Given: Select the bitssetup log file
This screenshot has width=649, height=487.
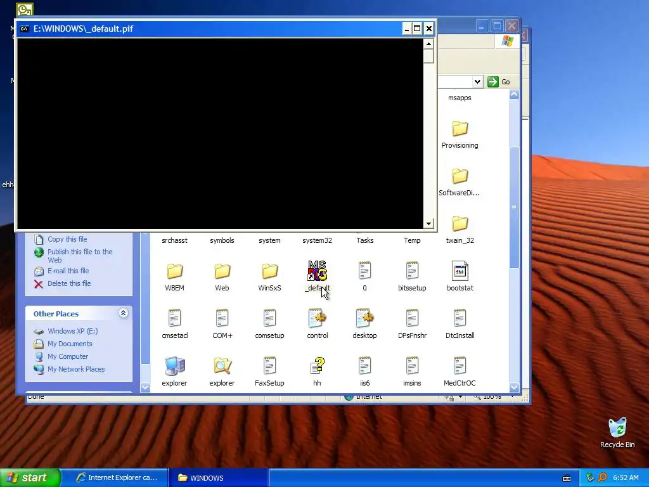Looking at the screenshot, I should [x=412, y=271].
